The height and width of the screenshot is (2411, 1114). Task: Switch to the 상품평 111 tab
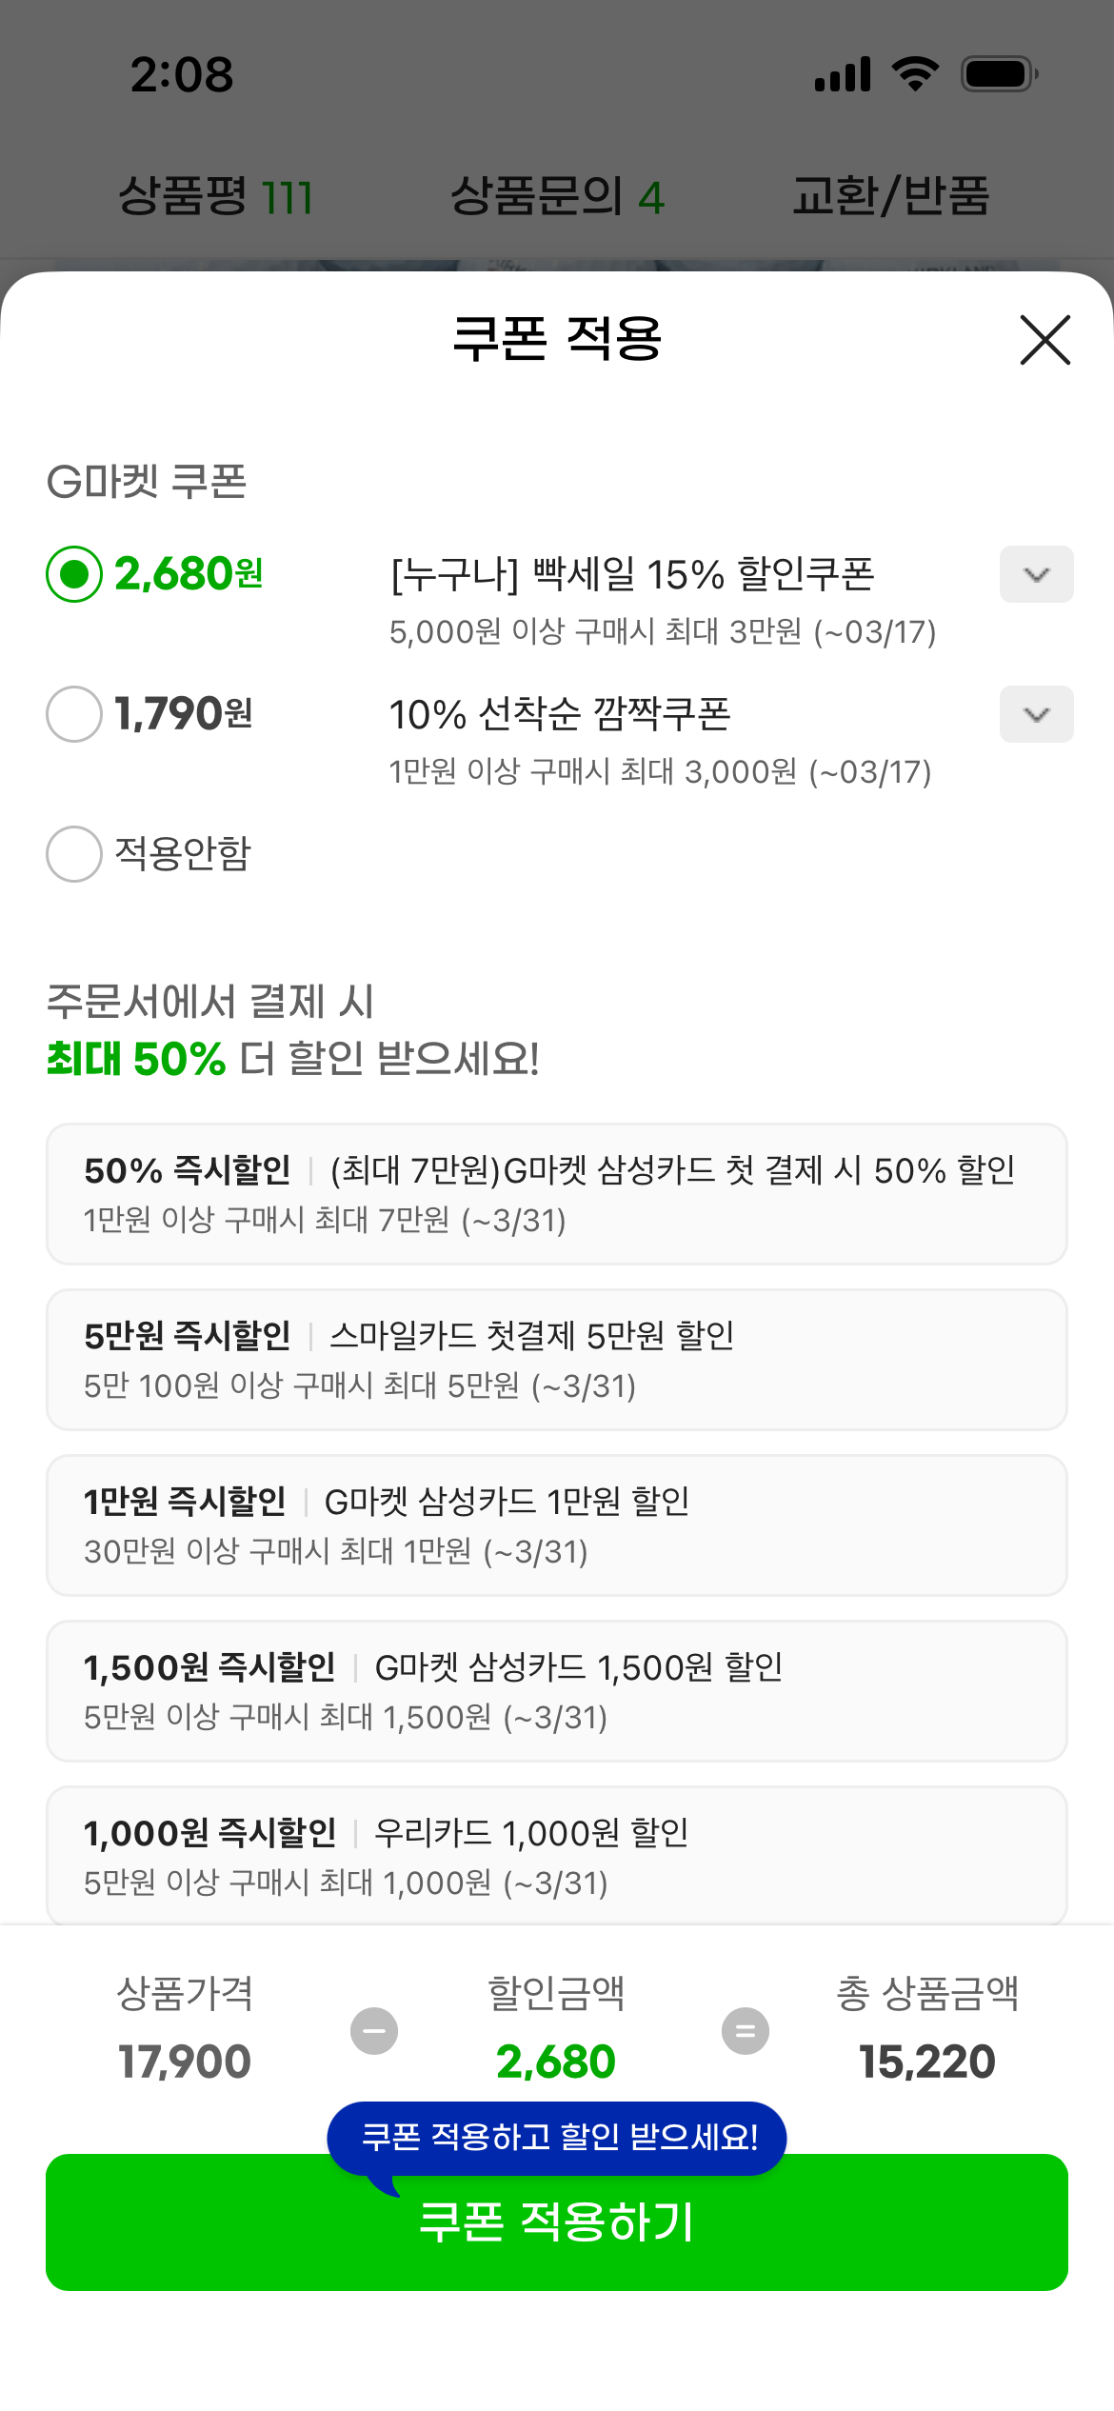[215, 197]
